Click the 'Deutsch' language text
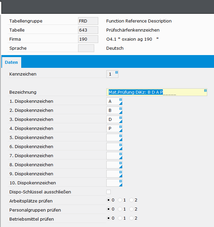214x227 pixels. pos(115,48)
